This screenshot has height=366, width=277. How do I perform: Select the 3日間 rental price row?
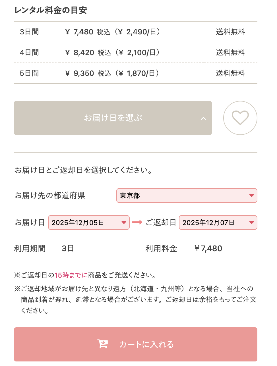tap(135, 32)
